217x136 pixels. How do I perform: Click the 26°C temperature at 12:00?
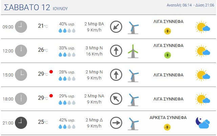point(43,50)
